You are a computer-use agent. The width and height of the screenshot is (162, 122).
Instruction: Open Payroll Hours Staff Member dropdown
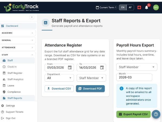coord(137,67)
